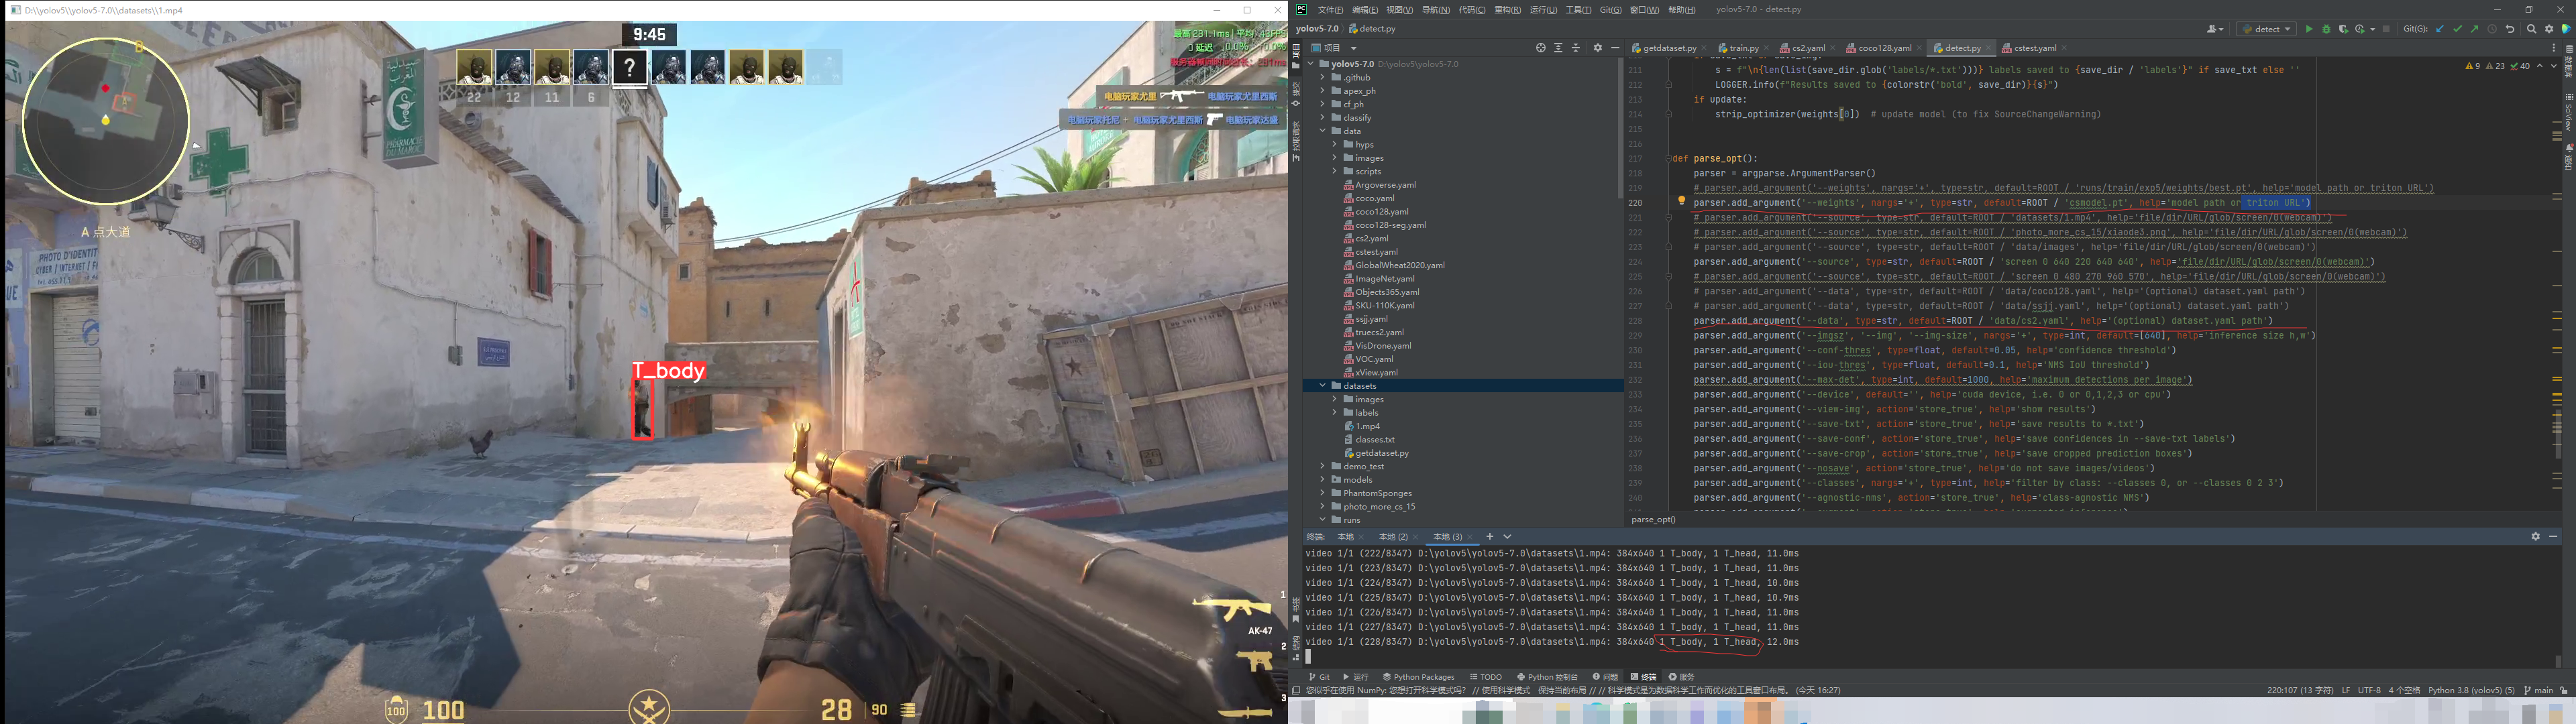
Task: Switch to the cstest.yaml editor tab
Action: [2035, 48]
